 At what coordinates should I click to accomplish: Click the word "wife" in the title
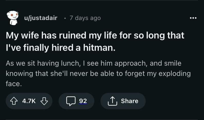click(x=29, y=35)
